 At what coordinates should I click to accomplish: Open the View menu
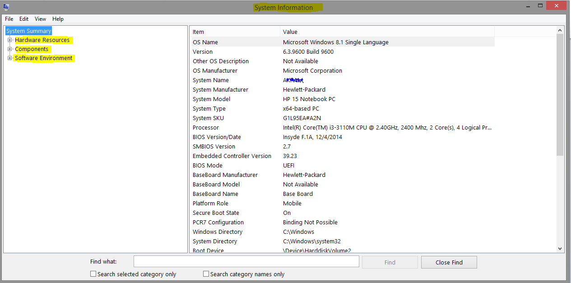tap(40, 19)
